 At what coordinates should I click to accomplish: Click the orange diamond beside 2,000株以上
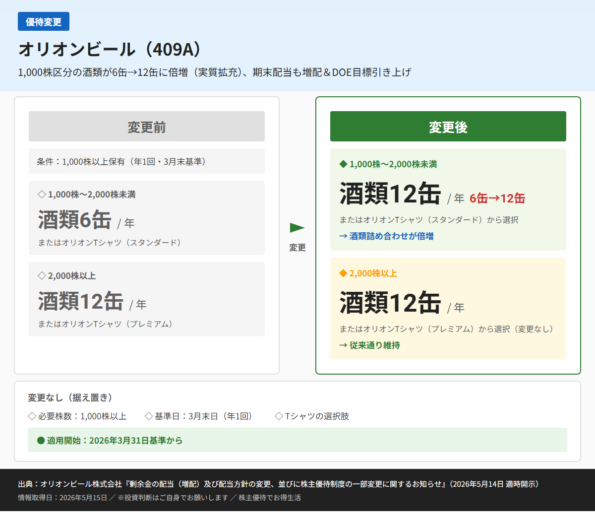tap(343, 273)
